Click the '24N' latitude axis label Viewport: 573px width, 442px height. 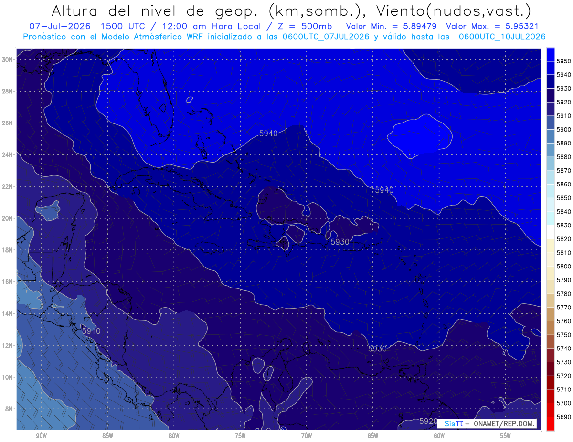tap(7, 154)
